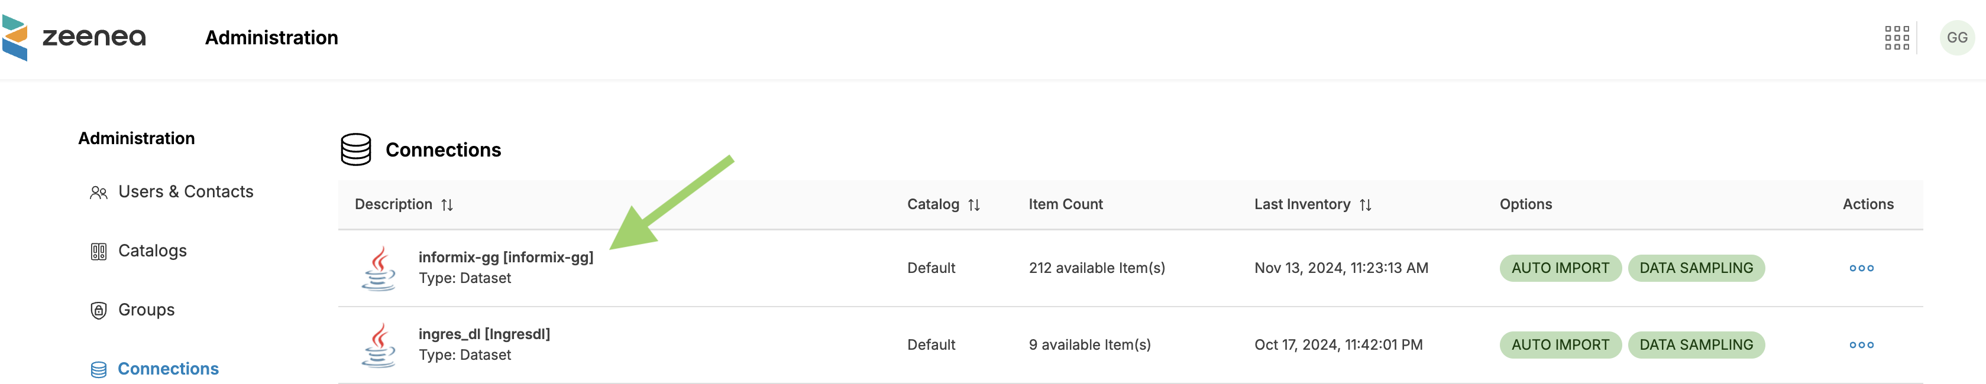Sort connections by Description
1986x384 pixels.
click(x=447, y=204)
